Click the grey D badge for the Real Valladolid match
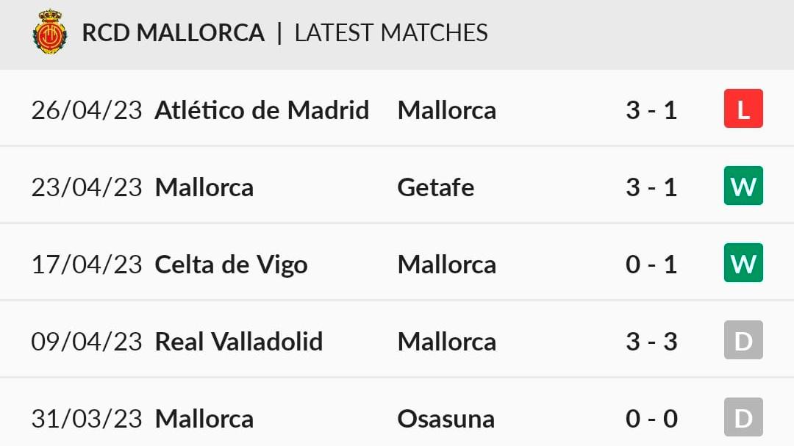Image resolution: width=794 pixels, height=446 pixels. [743, 339]
